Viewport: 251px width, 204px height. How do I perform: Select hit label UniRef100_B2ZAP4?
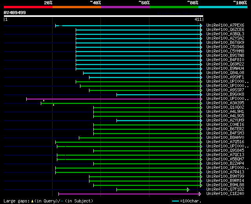click(x=225, y=164)
